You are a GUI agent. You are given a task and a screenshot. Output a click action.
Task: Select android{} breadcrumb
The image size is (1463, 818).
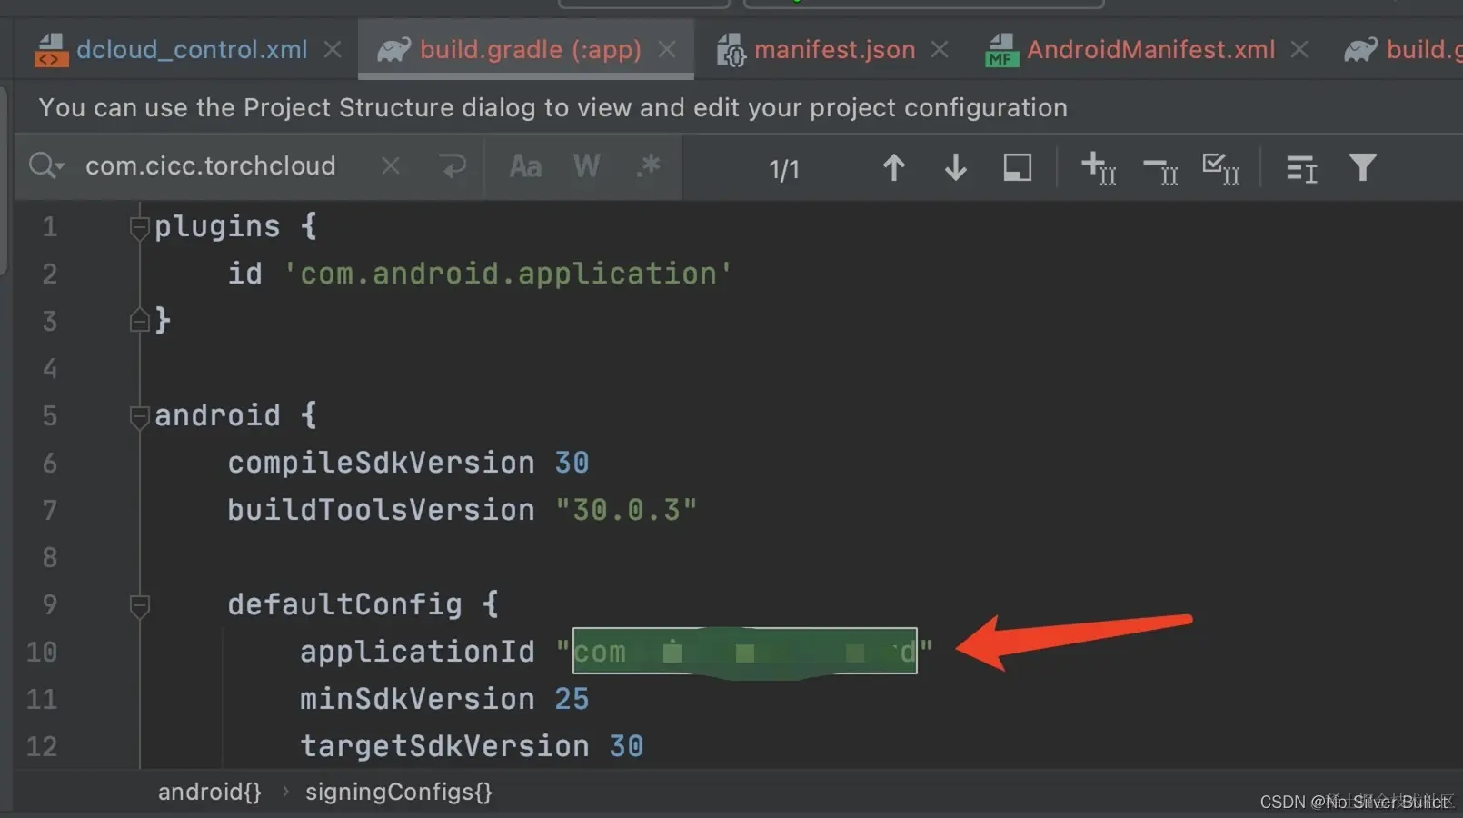click(210, 792)
